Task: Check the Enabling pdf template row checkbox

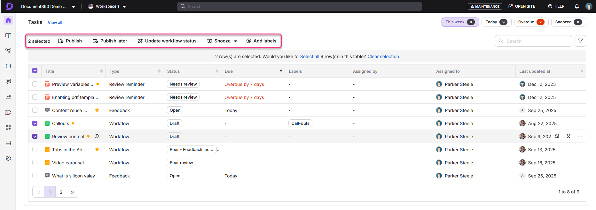Action: tap(35, 97)
